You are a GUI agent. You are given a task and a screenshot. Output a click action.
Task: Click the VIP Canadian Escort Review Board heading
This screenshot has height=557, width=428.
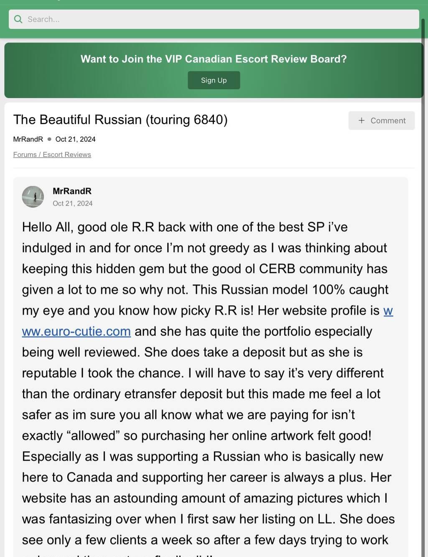tap(214, 59)
